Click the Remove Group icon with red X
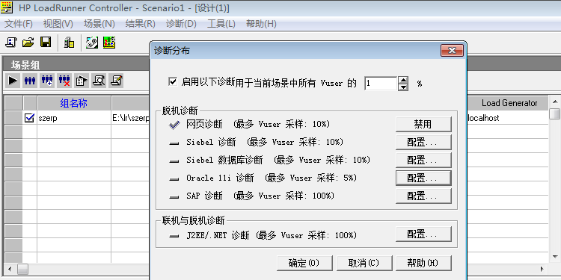This screenshot has height=280, width=561. click(64, 81)
